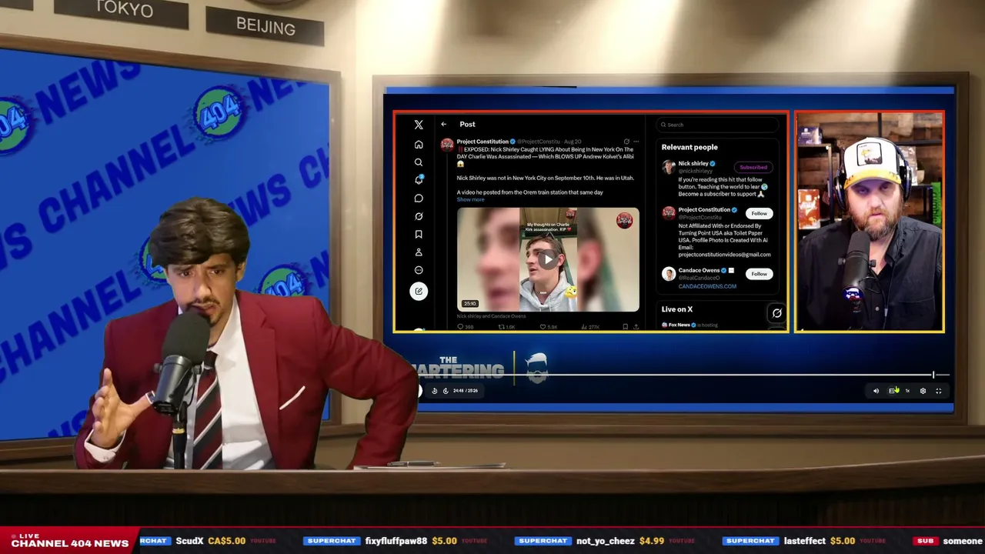This screenshot has width=985, height=554.
Task: Open Profile icon in X sidebar
Action: click(419, 252)
